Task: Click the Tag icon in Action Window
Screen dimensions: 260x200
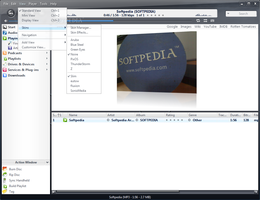Action: click(x=5, y=191)
